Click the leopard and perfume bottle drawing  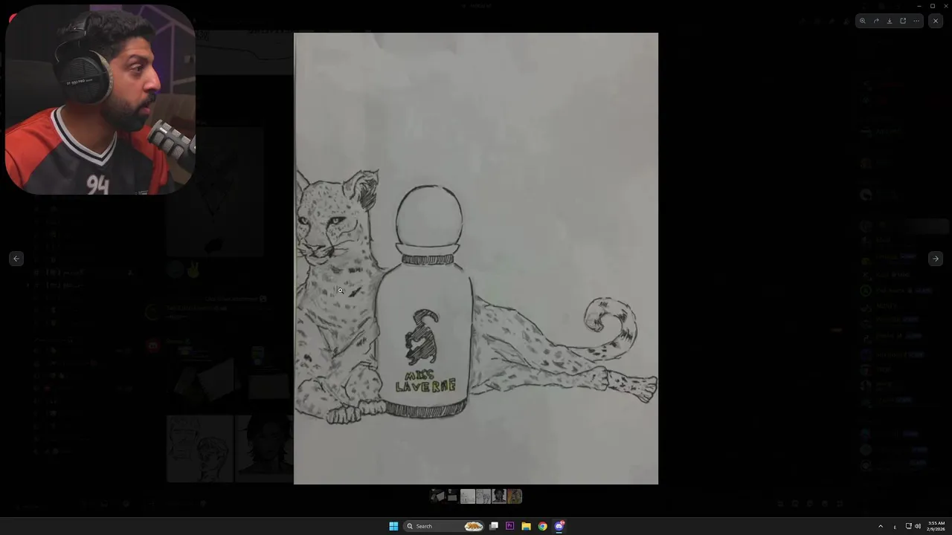point(476,259)
